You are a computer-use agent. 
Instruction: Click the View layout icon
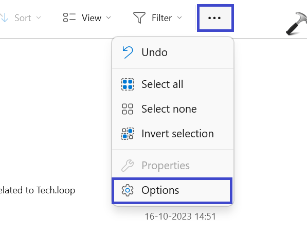69,17
